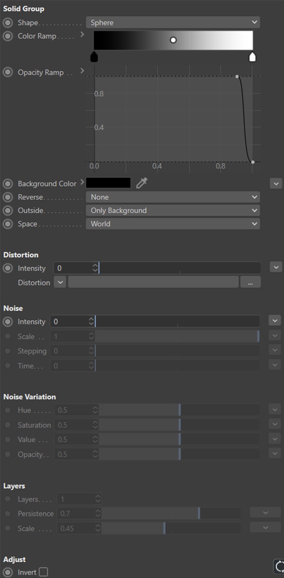The image size is (284, 578).
Task: Toggle the Distortion Intensity animation dot
Action: [x=8, y=268]
